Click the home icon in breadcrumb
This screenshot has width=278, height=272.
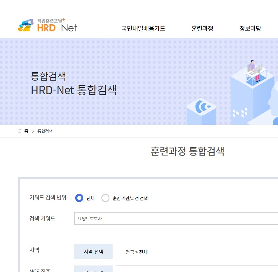coord(20,131)
